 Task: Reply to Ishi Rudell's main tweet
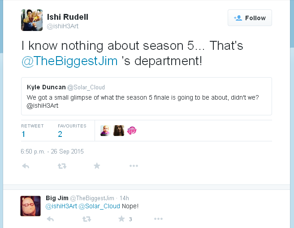26,166
